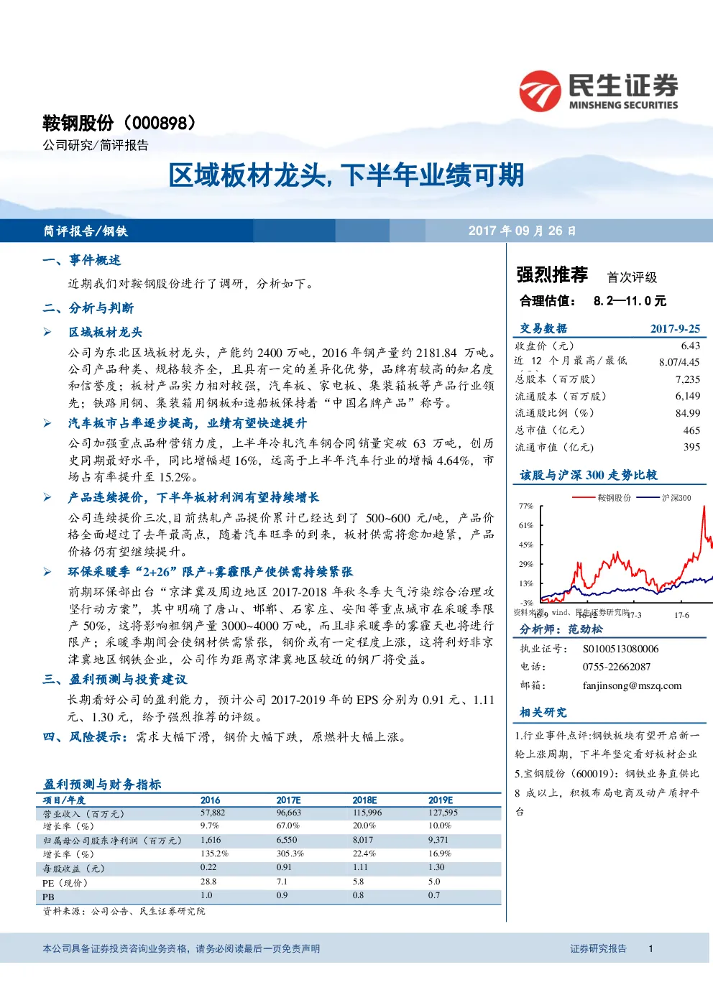Click the 分析师：范劲松 heading
This screenshot has height=1008, width=713.
tap(561, 629)
